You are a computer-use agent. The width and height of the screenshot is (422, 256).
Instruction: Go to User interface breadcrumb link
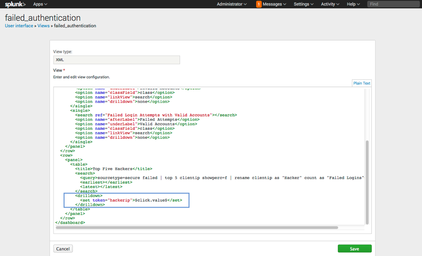point(19,26)
